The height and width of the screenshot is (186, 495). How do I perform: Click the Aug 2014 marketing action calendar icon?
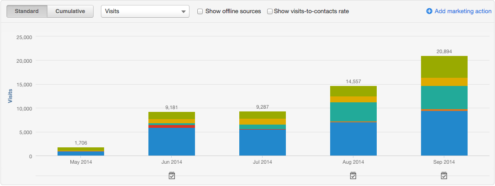coord(353,176)
